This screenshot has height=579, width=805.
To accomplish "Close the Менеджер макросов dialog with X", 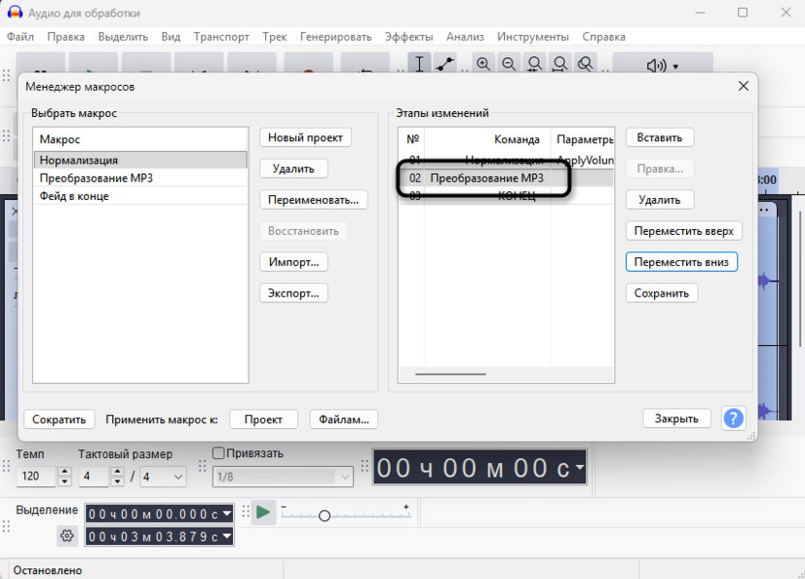I will 743,86.
